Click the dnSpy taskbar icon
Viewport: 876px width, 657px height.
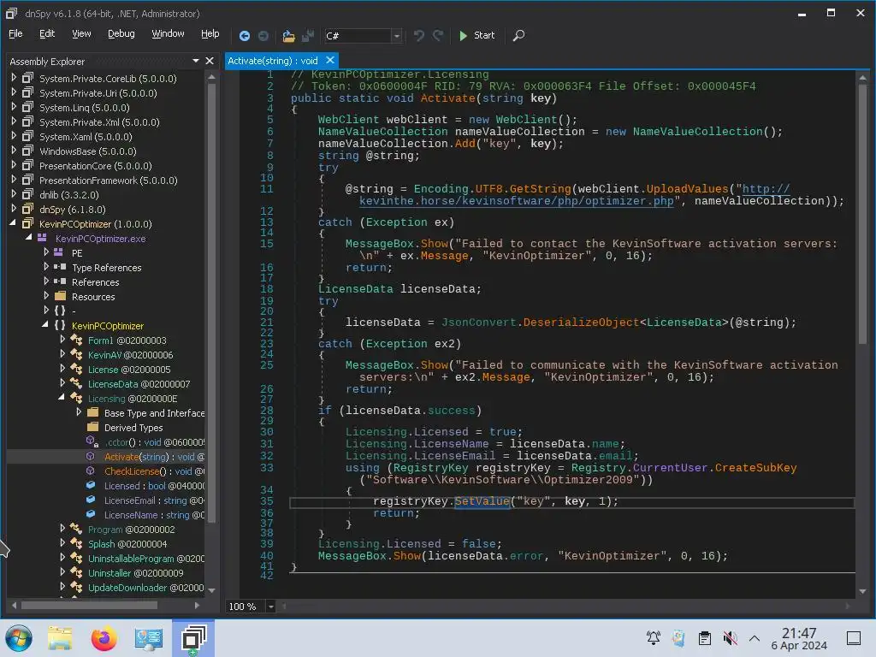[x=193, y=638]
